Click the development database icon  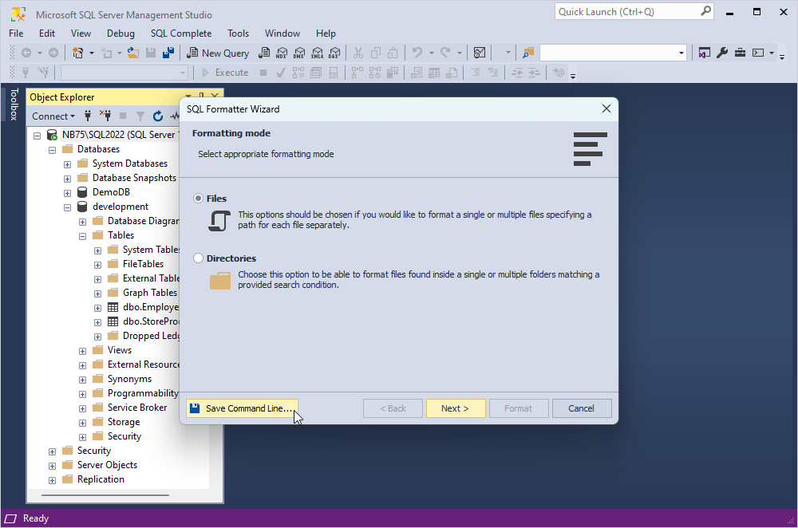pyautogui.click(x=82, y=207)
